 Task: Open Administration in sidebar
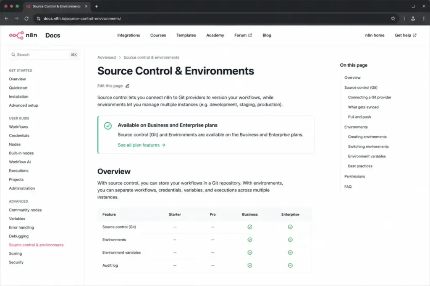click(22, 188)
